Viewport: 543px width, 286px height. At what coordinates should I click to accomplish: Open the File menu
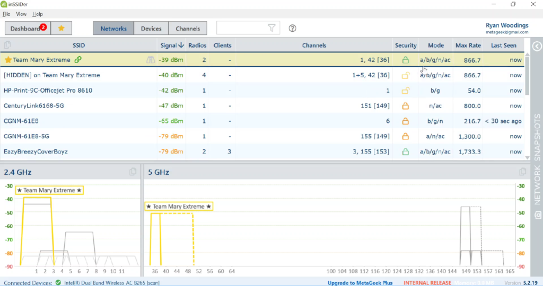6,14
